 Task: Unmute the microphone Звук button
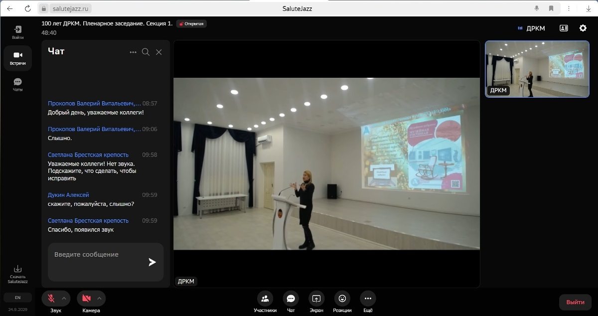point(51,299)
